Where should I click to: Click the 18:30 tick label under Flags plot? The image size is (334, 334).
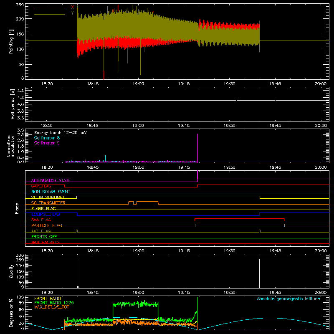click(x=47, y=251)
